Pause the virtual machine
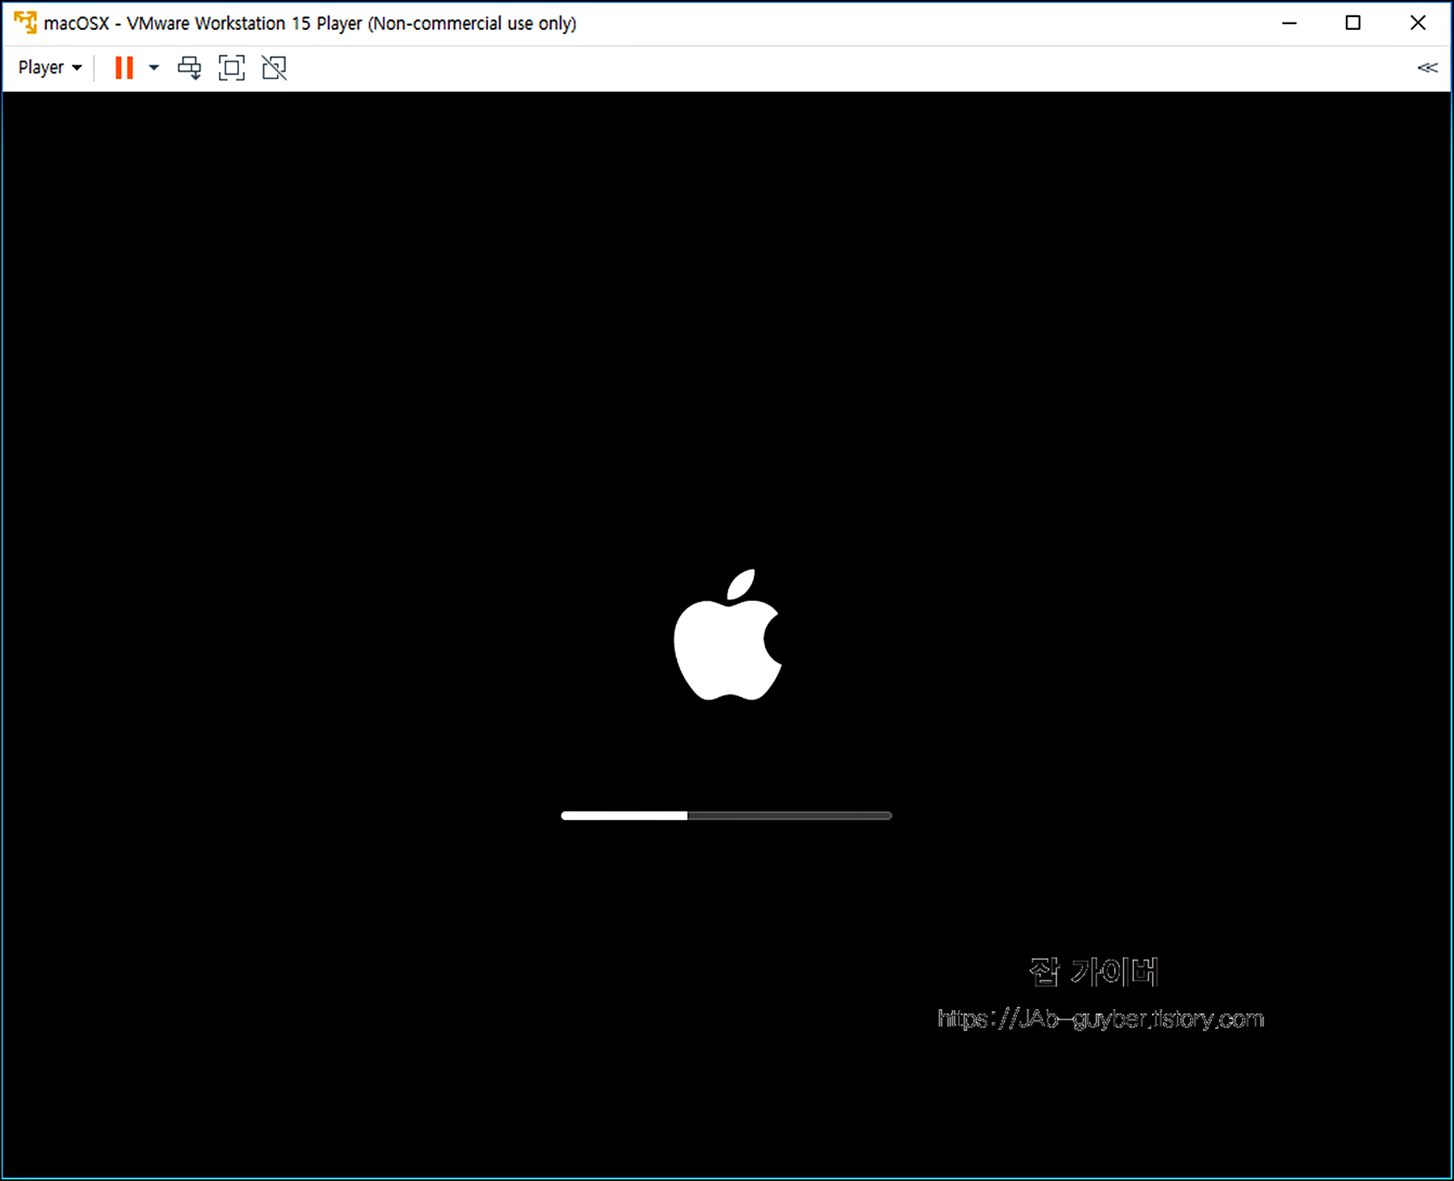The image size is (1454, 1181). [124, 68]
